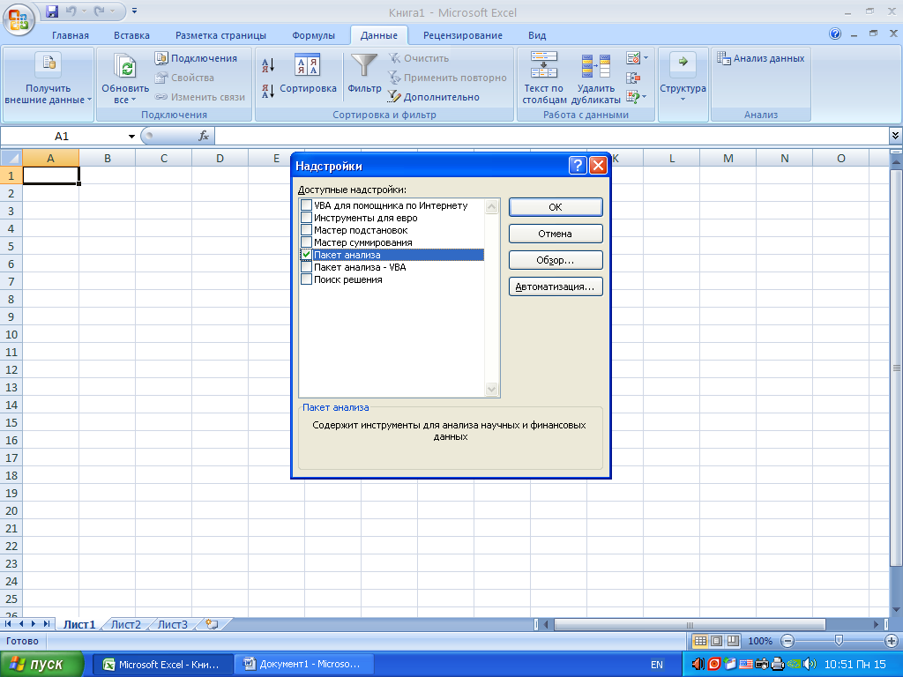Image resolution: width=903 pixels, height=677 pixels.
Task: Sort ascending A to Я
Action: click(268, 65)
